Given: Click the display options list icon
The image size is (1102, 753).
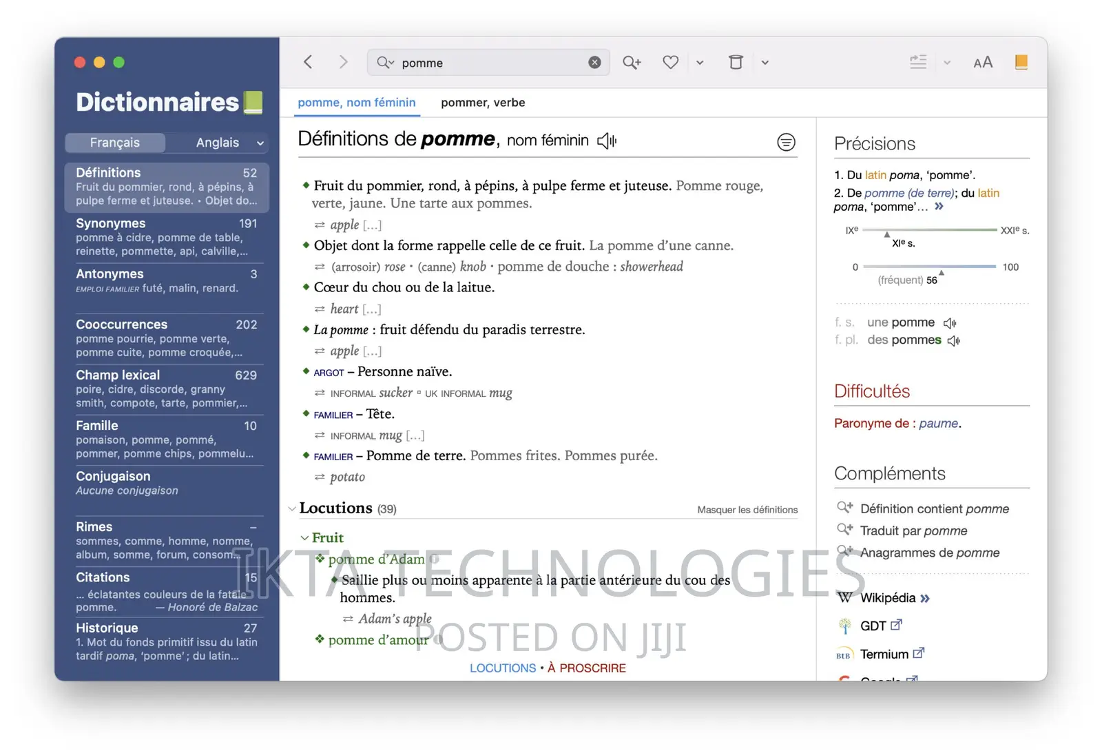Looking at the screenshot, I should [918, 62].
